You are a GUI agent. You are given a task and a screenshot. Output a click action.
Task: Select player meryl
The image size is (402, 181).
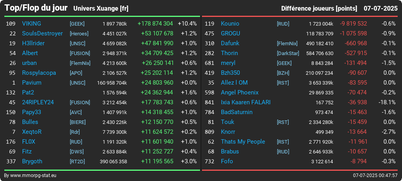(x=228, y=63)
